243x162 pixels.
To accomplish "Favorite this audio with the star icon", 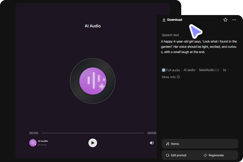I will (225, 20).
